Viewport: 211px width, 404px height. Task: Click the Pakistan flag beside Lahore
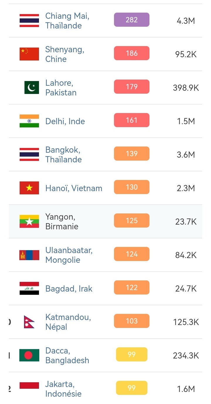[31, 87]
